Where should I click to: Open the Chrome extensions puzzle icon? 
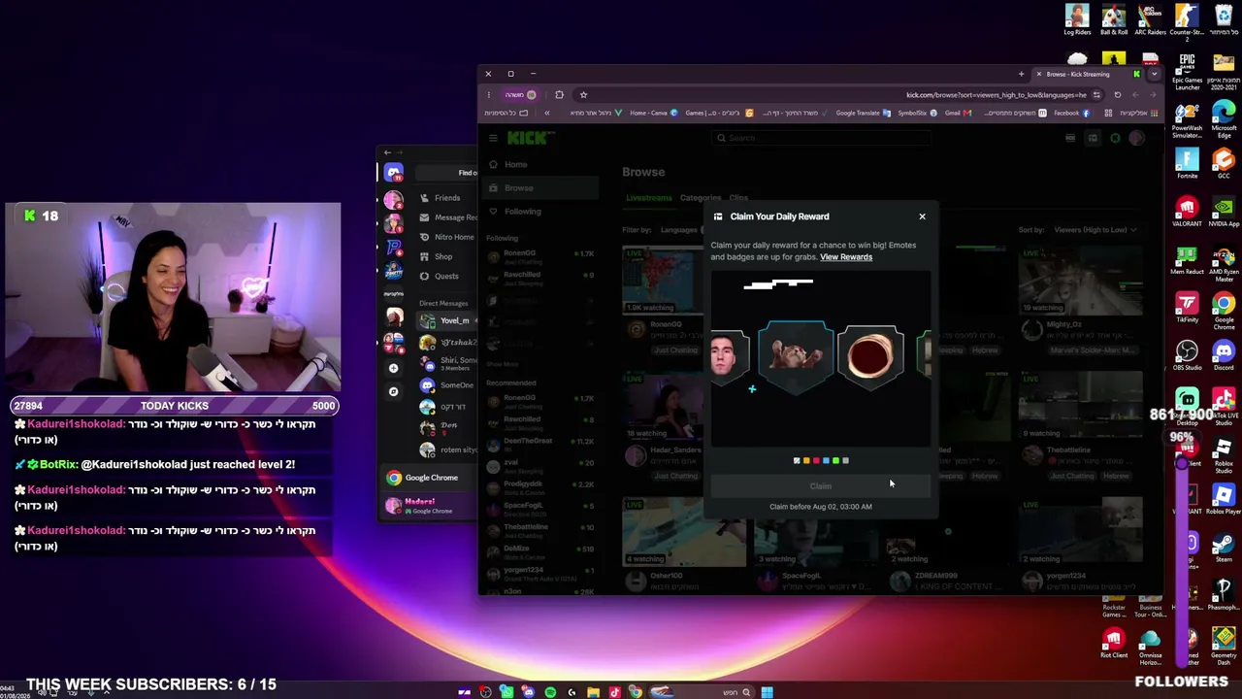point(559,95)
